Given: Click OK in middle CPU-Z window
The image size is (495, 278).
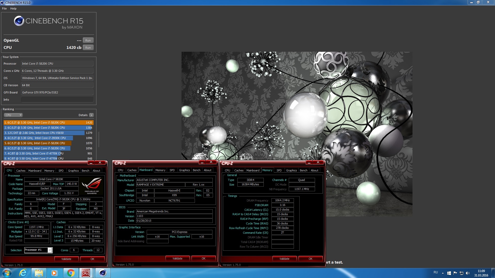Looking at the screenshot, I should coord(204,258).
